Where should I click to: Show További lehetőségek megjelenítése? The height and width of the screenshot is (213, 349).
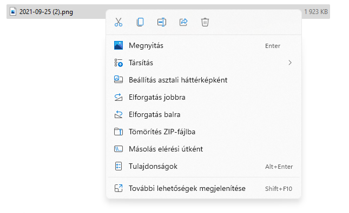pyautogui.click(x=203, y=188)
